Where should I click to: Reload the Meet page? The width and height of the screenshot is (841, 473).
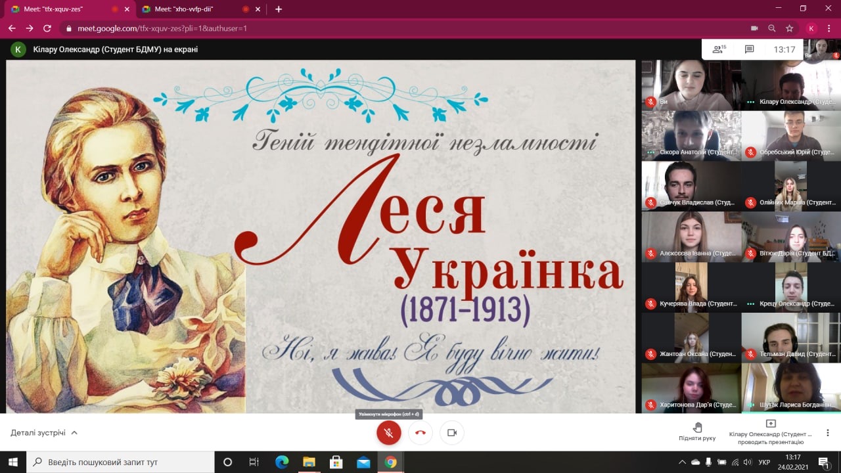(47, 28)
